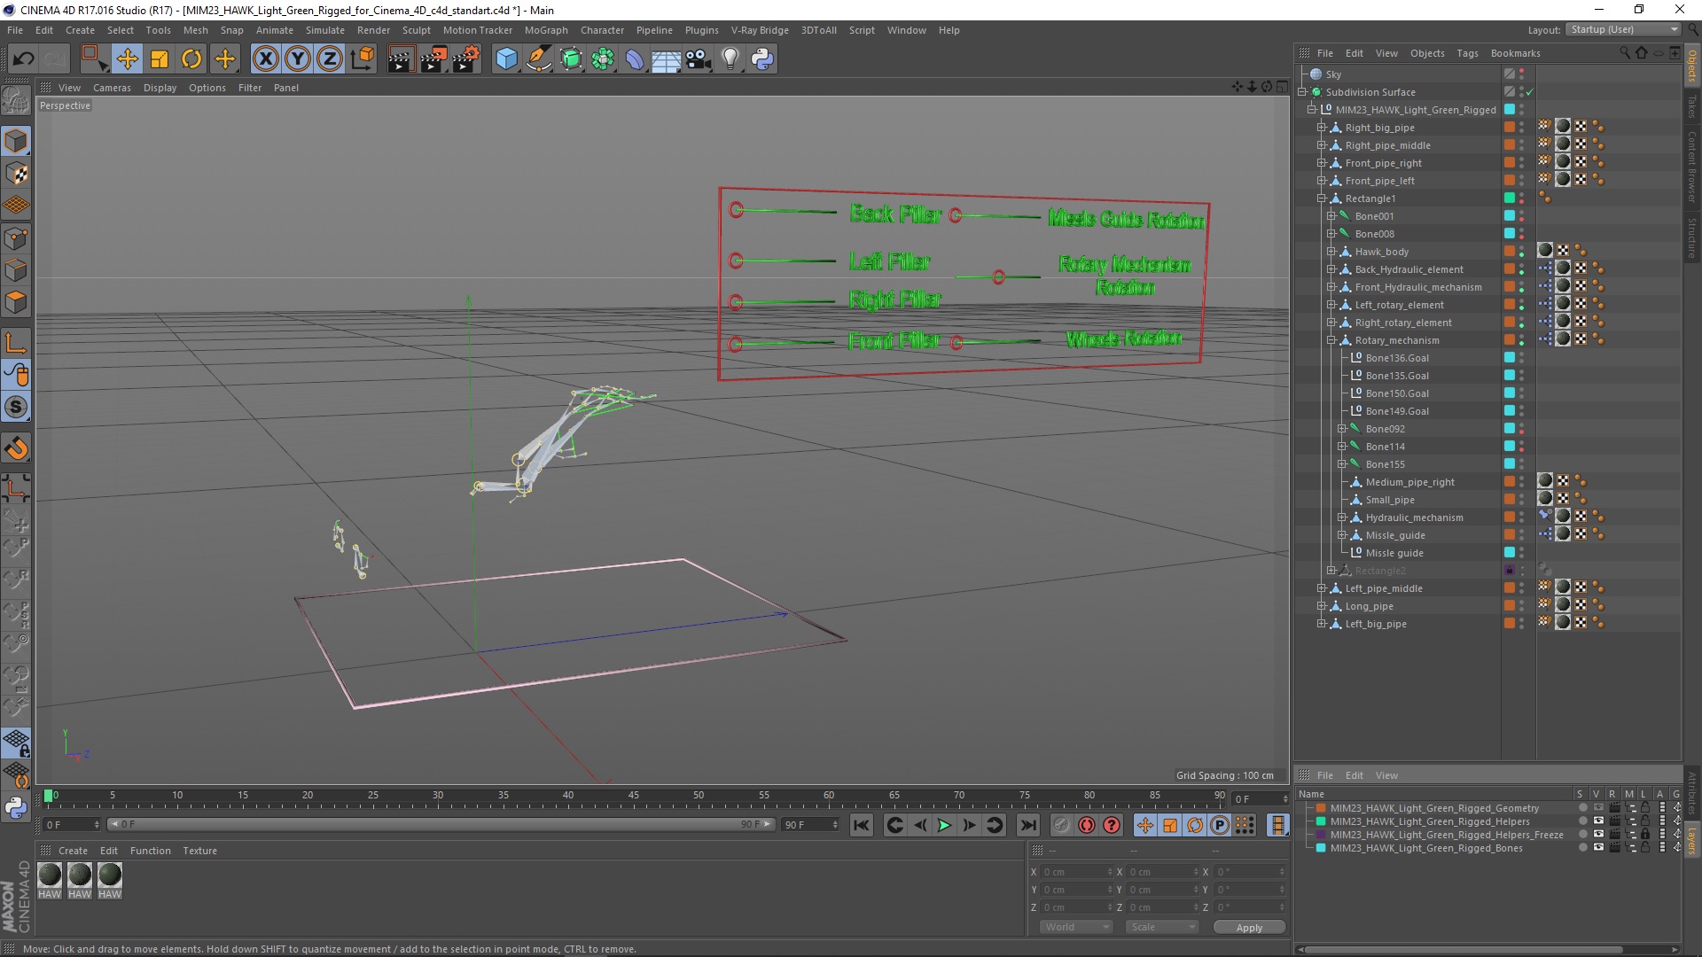The image size is (1702, 957).
Task: Click the orange magnet tool icon
Action: pyautogui.click(x=16, y=448)
